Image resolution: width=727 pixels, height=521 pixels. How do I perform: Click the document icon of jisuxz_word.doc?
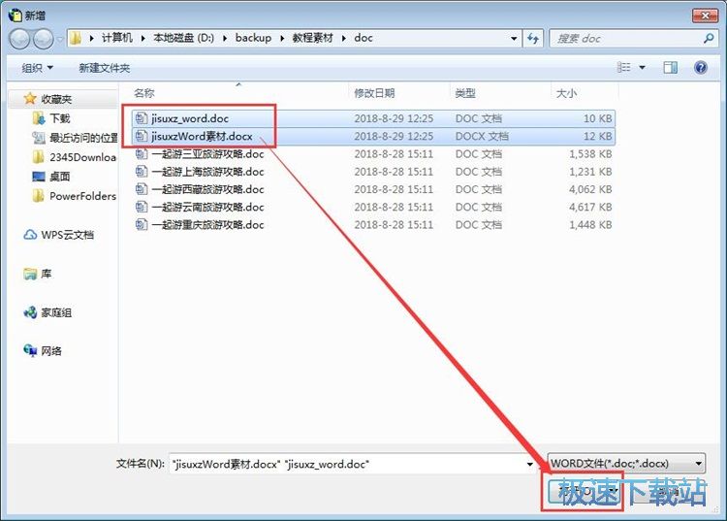tap(141, 118)
